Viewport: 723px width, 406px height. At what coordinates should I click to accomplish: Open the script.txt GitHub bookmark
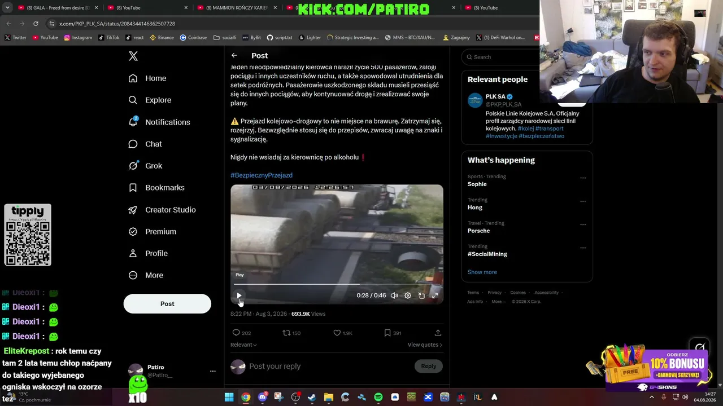280,38
